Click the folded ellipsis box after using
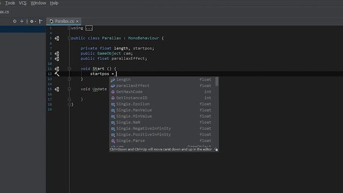The image size is (343, 193). (89, 28)
